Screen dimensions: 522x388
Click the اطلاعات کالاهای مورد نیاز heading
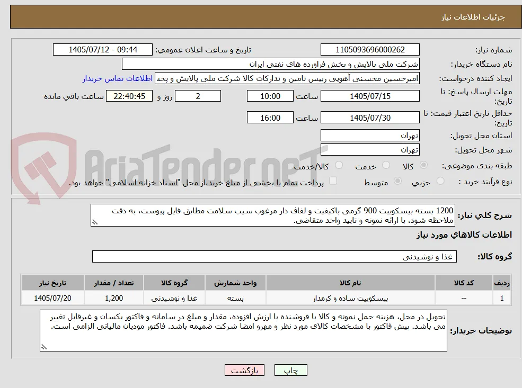[464, 235]
